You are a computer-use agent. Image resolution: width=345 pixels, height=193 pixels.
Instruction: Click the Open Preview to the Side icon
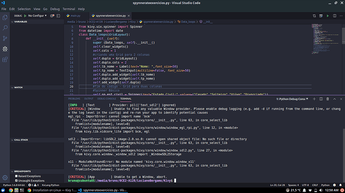click(321, 16)
